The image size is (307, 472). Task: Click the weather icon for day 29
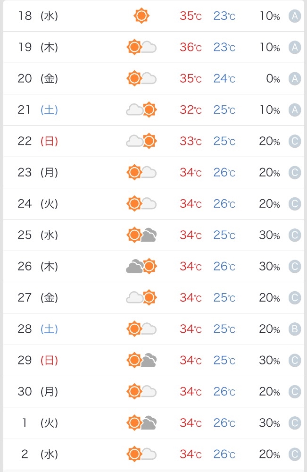click(141, 361)
